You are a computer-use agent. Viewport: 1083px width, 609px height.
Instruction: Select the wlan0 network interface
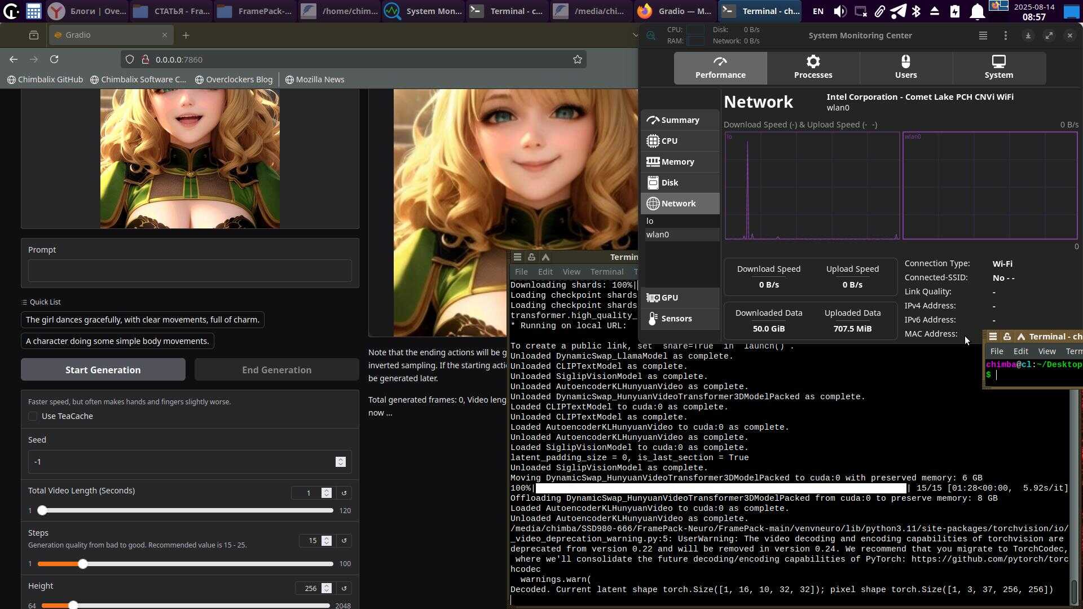658,235
